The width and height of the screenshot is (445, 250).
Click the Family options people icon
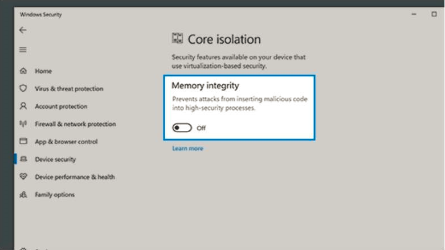pyautogui.click(x=23, y=195)
